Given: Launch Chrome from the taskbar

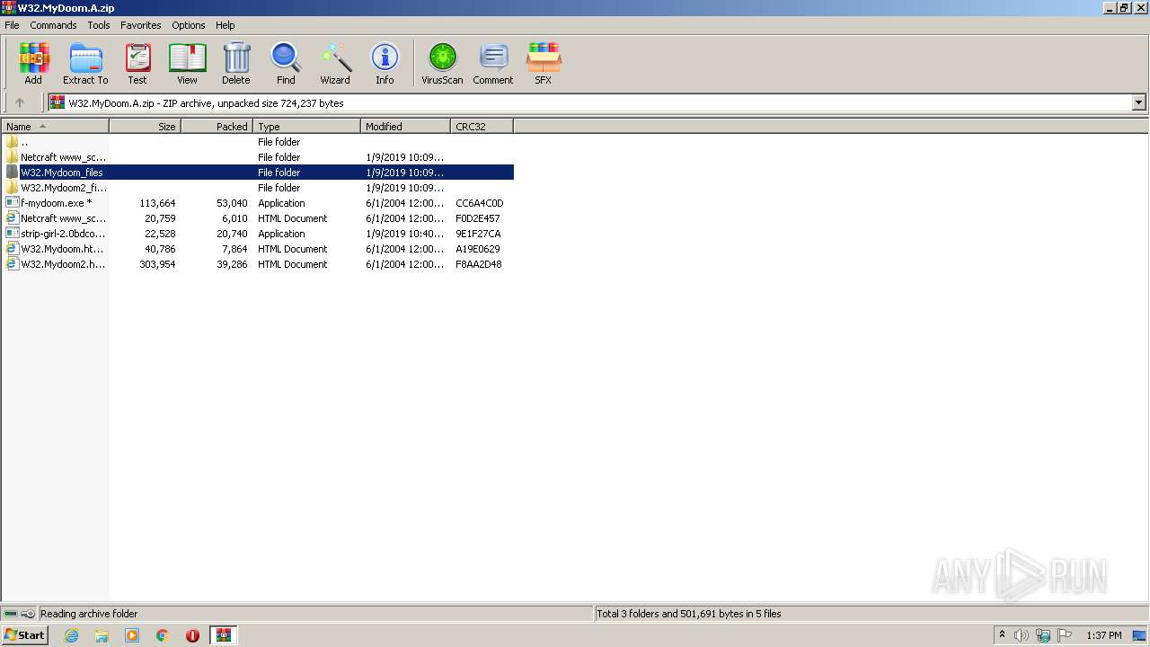Looking at the screenshot, I should tap(163, 635).
